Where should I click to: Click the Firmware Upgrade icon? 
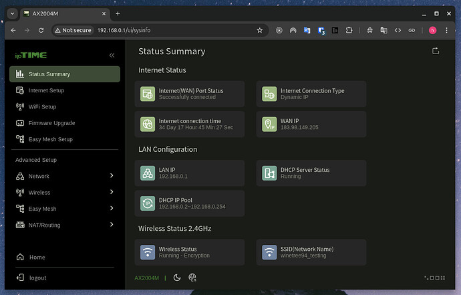(20, 123)
